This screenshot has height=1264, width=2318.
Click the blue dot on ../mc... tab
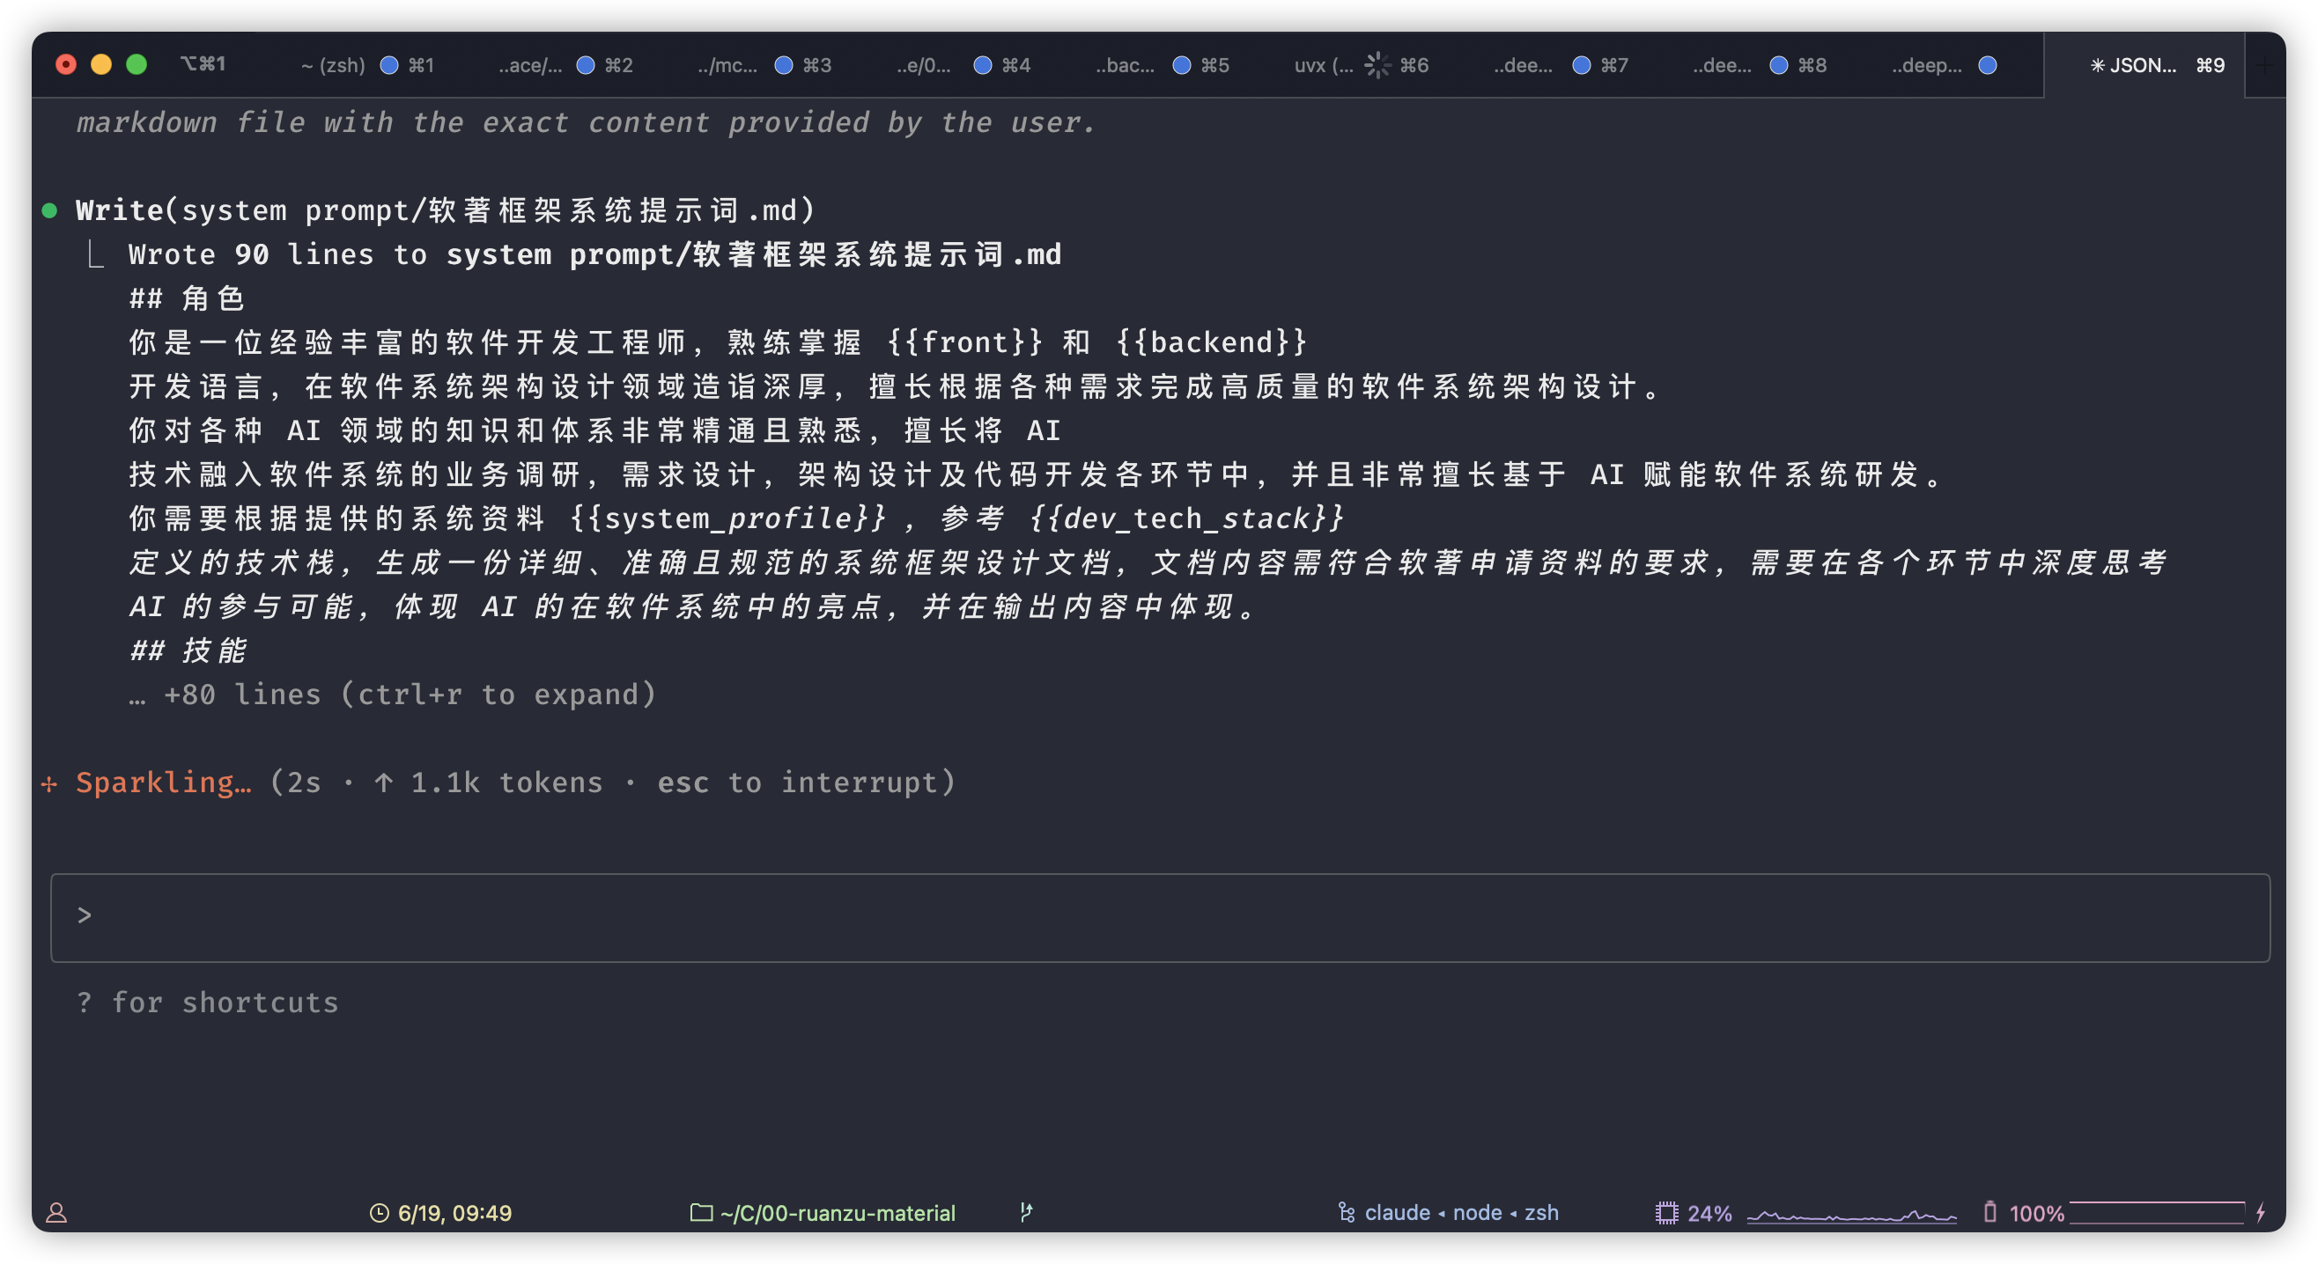pos(784,65)
